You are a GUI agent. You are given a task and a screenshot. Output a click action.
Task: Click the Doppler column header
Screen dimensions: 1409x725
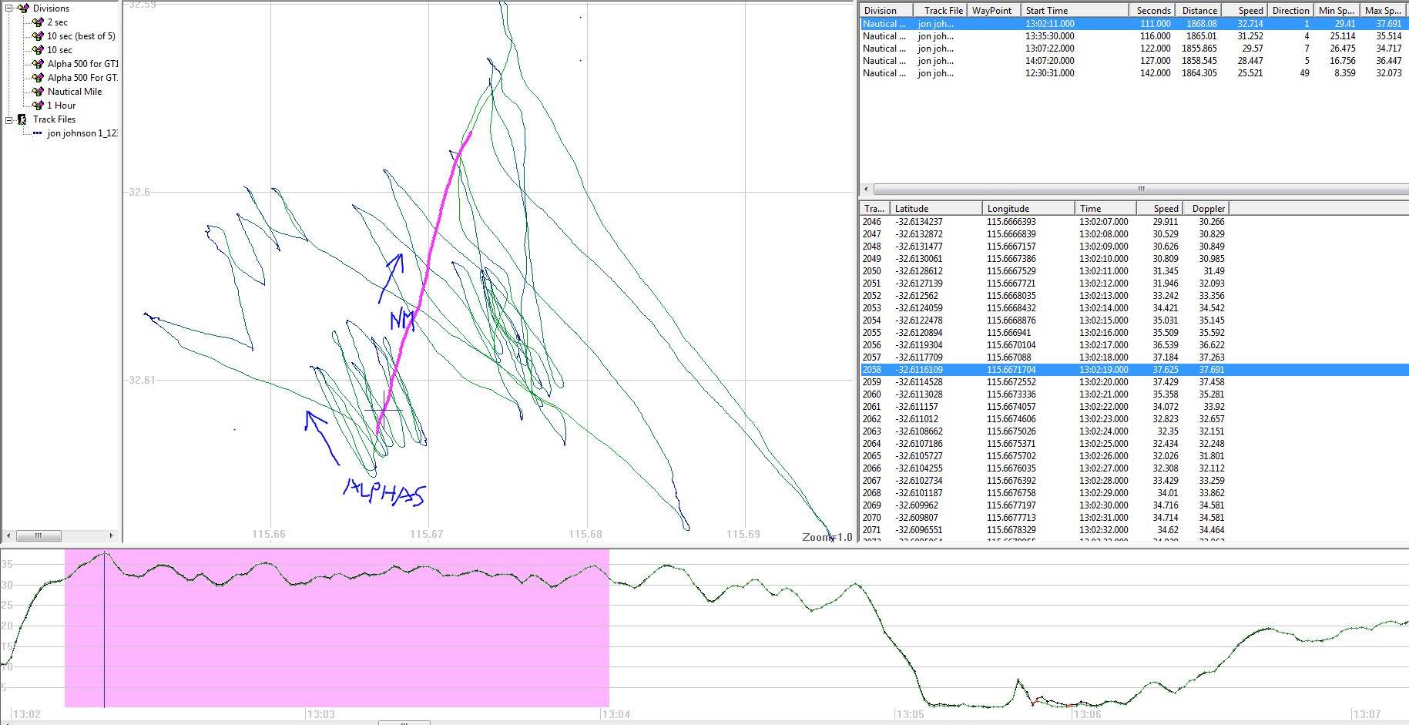[x=1208, y=209]
